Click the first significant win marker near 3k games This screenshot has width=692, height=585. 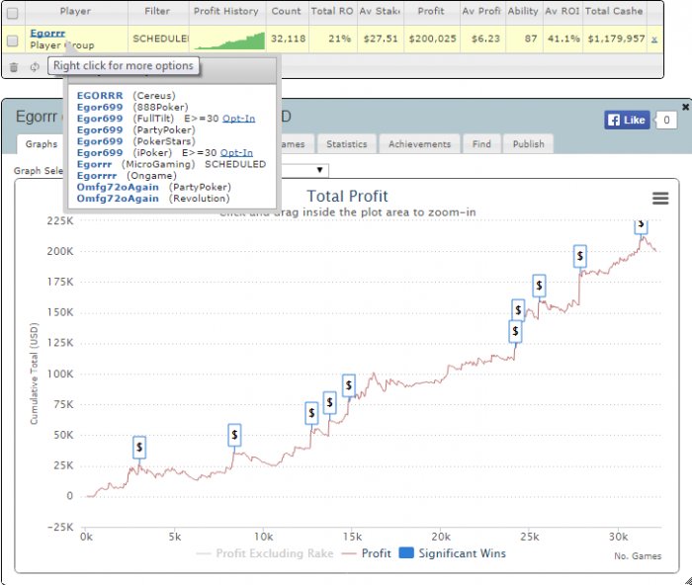pos(139,448)
